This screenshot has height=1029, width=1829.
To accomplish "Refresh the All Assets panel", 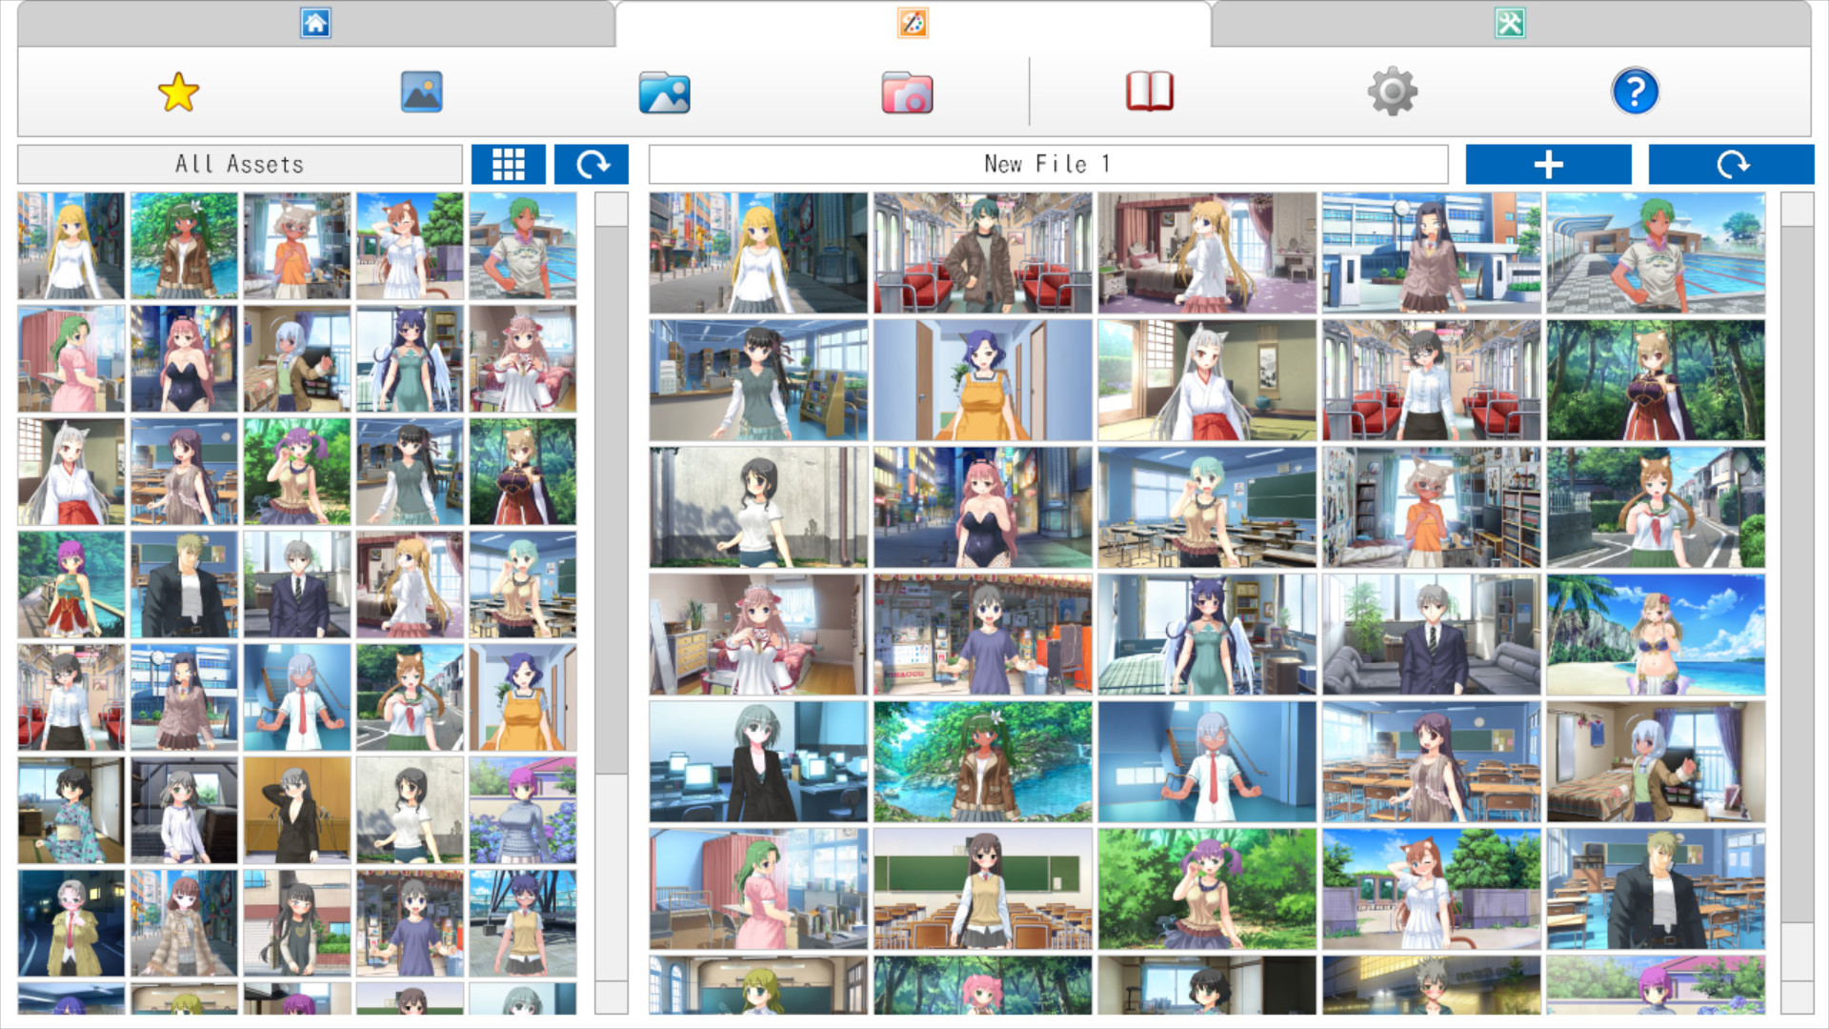I will pyautogui.click(x=592, y=164).
